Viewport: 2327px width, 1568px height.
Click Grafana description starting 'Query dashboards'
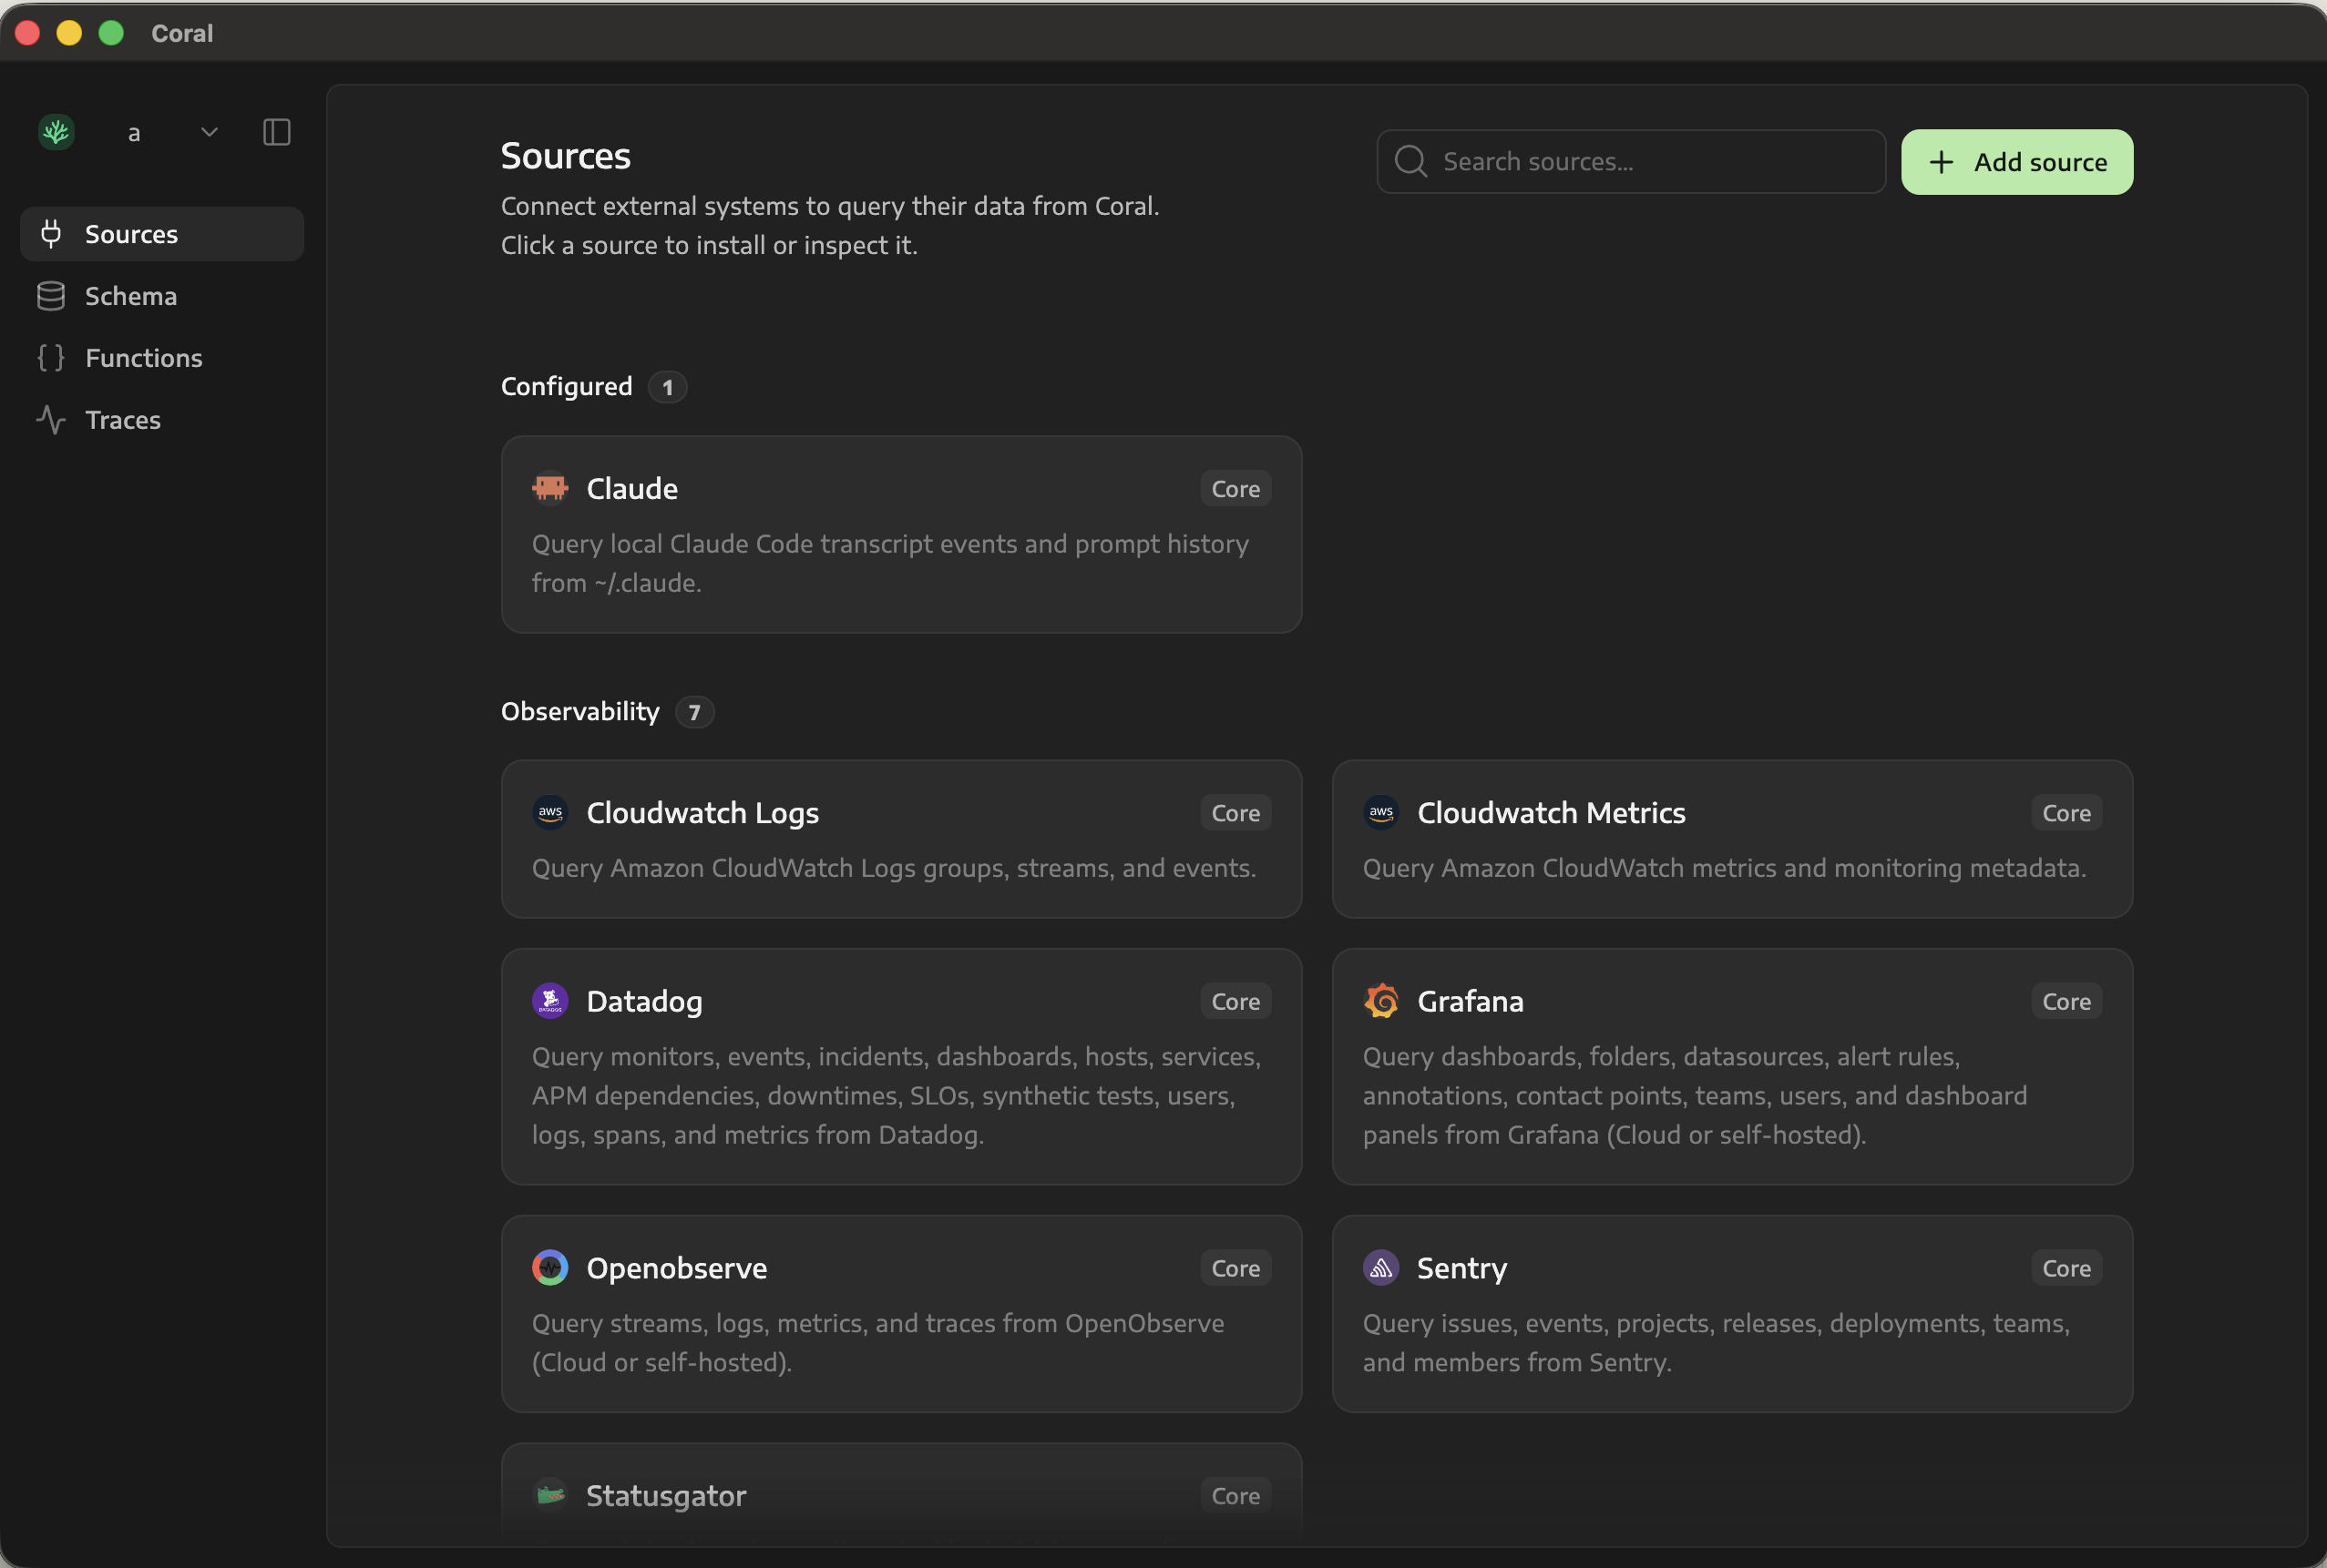coord(1695,1095)
